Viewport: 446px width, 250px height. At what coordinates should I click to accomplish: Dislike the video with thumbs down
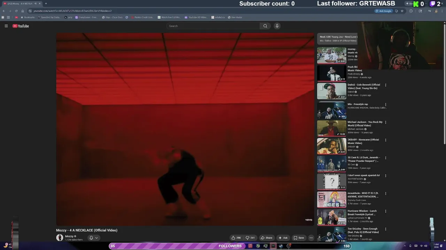(250, 238)
